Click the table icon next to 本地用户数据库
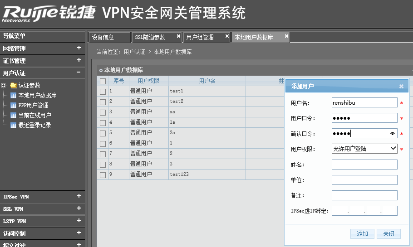This screenshot has width=413, height=247. [13, 95]
